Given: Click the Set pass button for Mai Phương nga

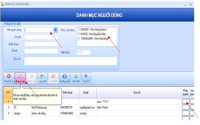Looking at the screenshot, I should 192,108.
